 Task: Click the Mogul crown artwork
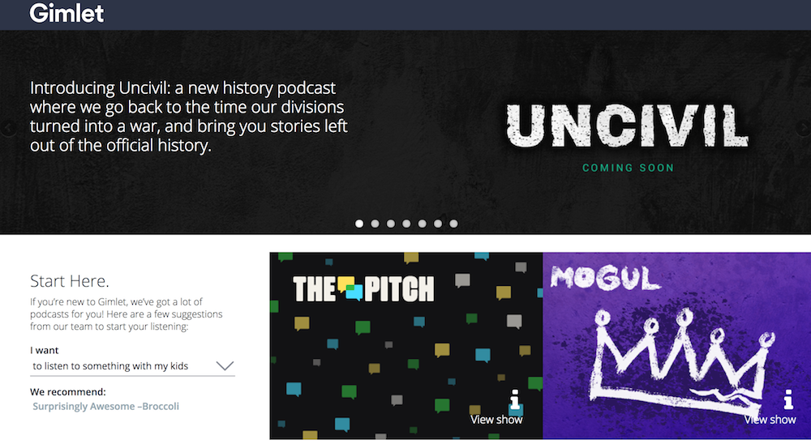[679, 361]
